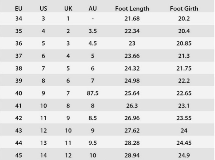Viewport: 215px width, 160px height.
Task: Click the US column header
Action: pos(43,8)
